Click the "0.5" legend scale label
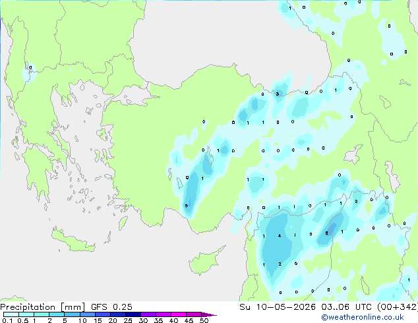The width and height of the screenshot is (418, 323). click(x=23, y=320)
